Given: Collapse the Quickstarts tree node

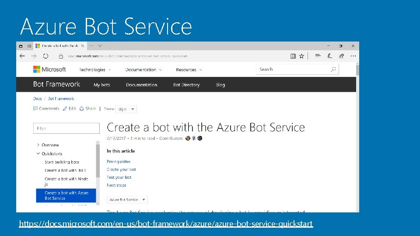Looking at the screenshot, I should [38, 153].
